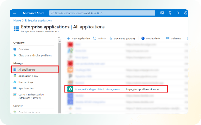Image resolution: width=201 pixels, height=125 pixels.
Task: Open the Enterprise applications breadcrumb
Action: (39, 20)
